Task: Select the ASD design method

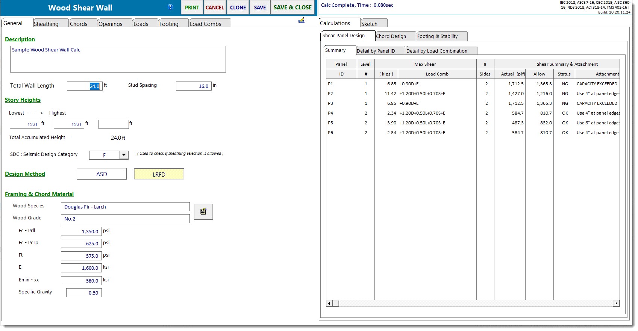Action: coord(102,174)
